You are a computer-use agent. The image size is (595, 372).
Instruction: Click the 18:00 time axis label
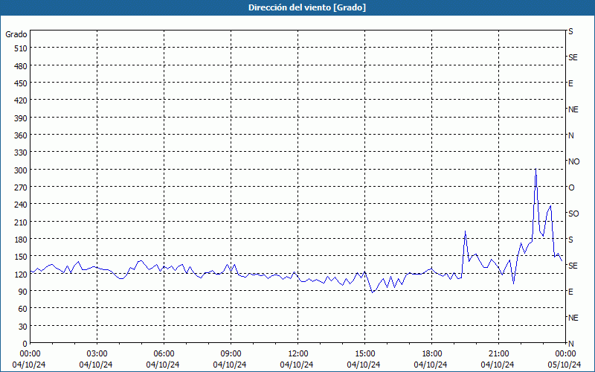[432, 354]
